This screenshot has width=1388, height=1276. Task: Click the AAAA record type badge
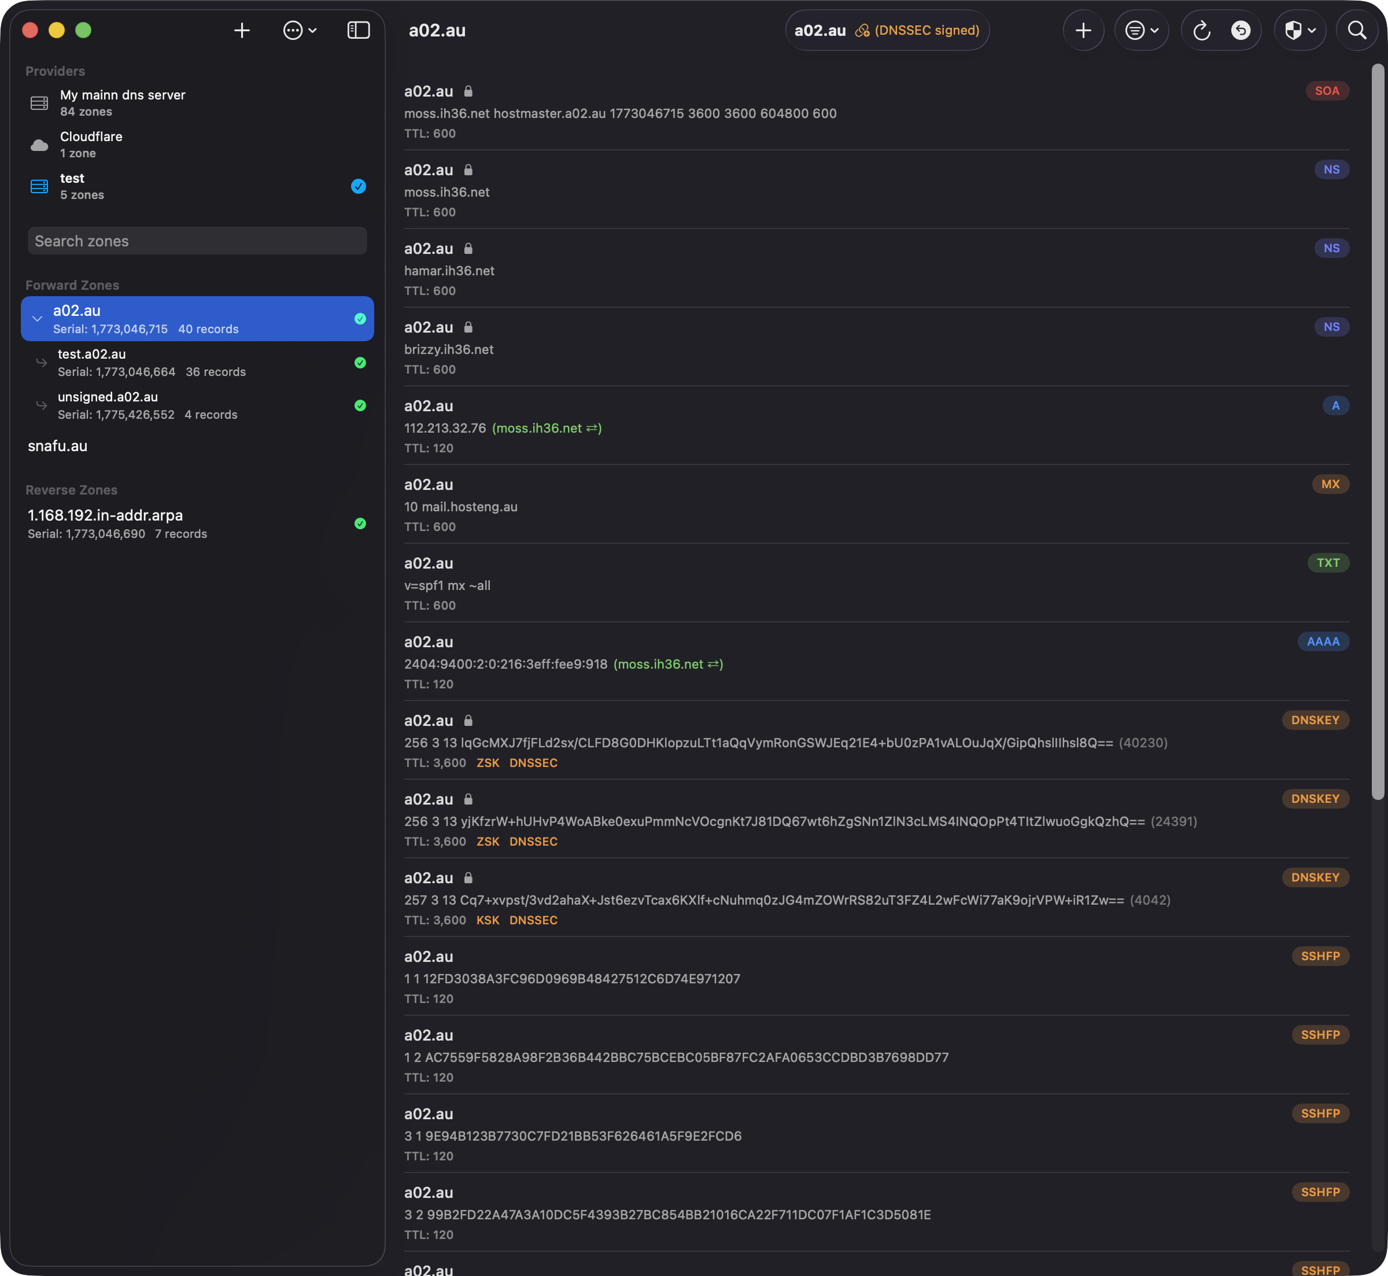(x=1323, y=641)
